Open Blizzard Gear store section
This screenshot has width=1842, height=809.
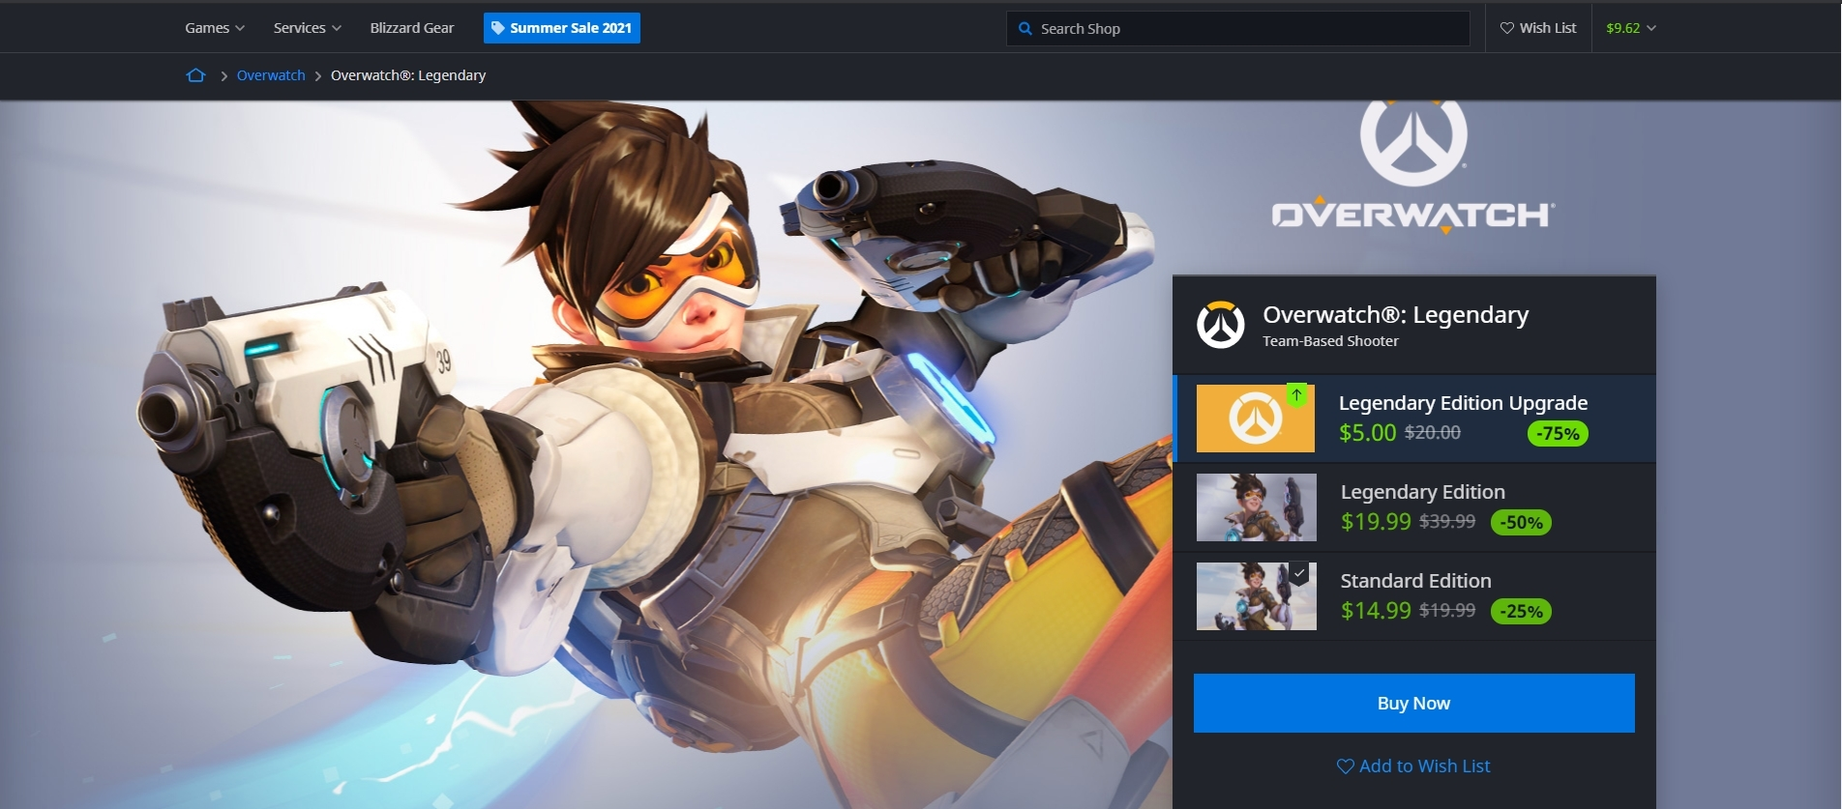(x=412, y=28)
